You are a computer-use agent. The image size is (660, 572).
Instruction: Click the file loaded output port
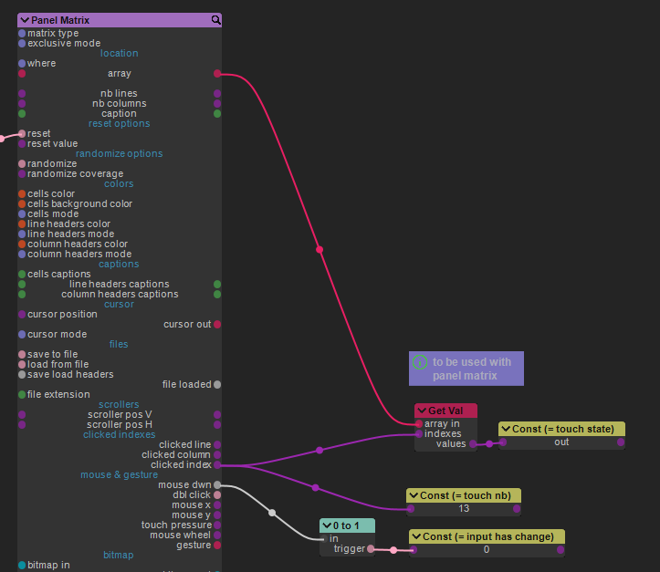pos(217,384)
